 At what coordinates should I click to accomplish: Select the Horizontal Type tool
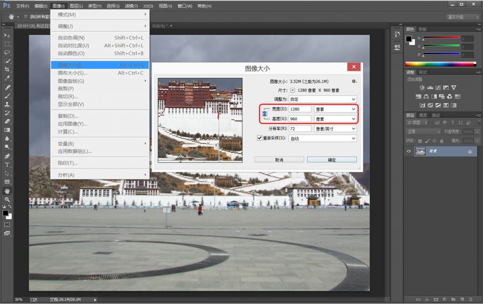pos(6,165)
